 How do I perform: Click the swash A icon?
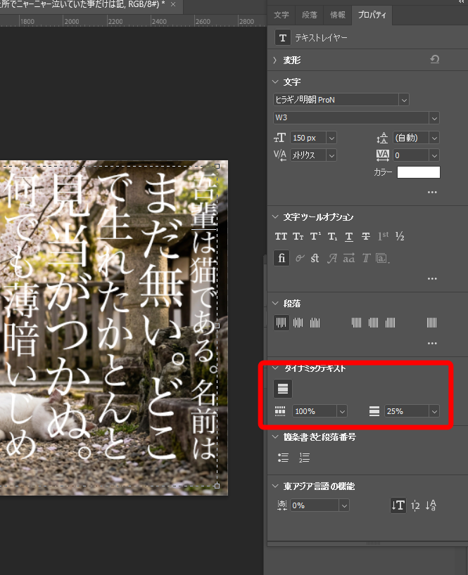332,259
